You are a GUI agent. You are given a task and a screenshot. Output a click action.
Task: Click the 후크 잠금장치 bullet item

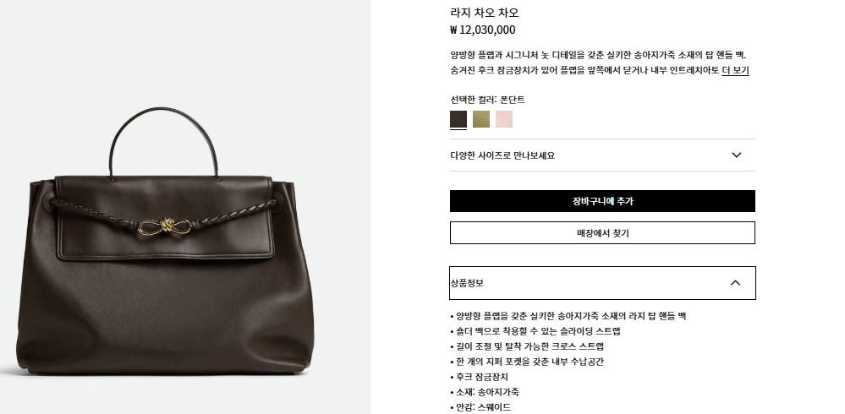click(479, 377)
